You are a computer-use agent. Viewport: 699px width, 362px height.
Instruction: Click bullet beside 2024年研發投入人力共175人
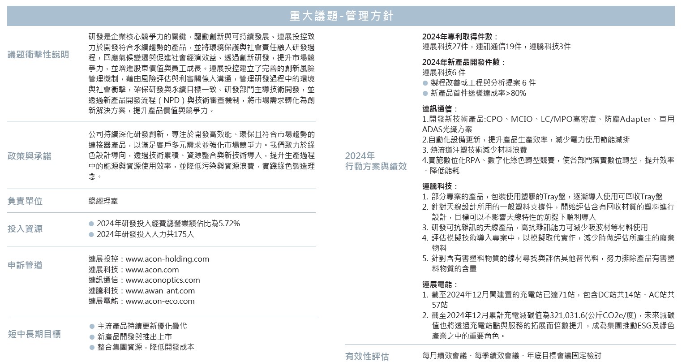(x=91, y=234)
